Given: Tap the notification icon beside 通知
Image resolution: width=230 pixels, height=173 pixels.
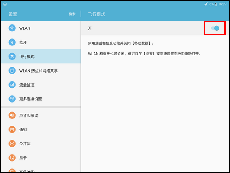Looking at the screenshot, I should pos(12,129).
